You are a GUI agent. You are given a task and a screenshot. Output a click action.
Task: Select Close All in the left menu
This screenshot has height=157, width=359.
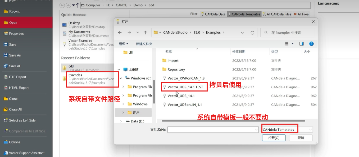15,110
